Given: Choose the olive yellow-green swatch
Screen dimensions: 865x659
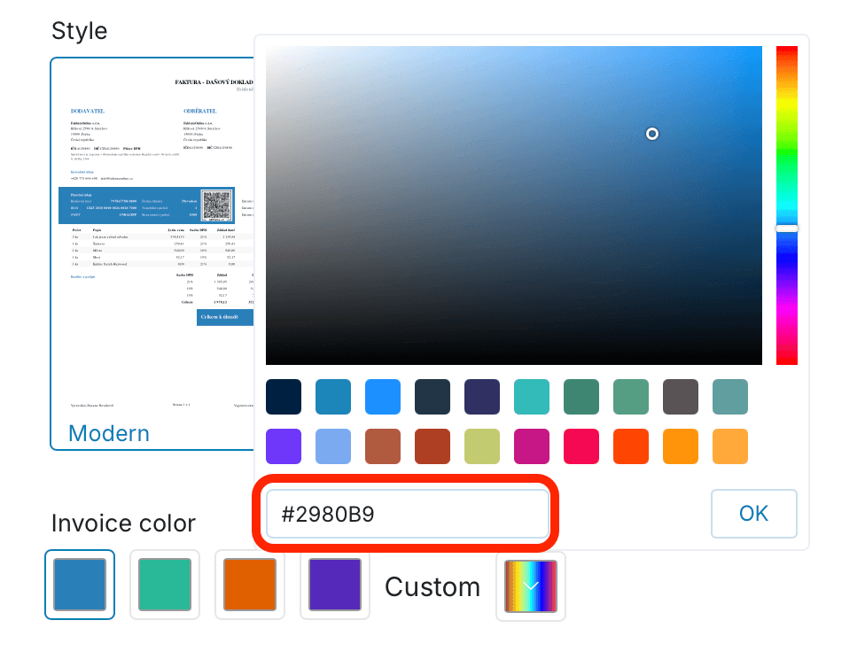Looking at the screenshot, I should (x=482, y=446).
